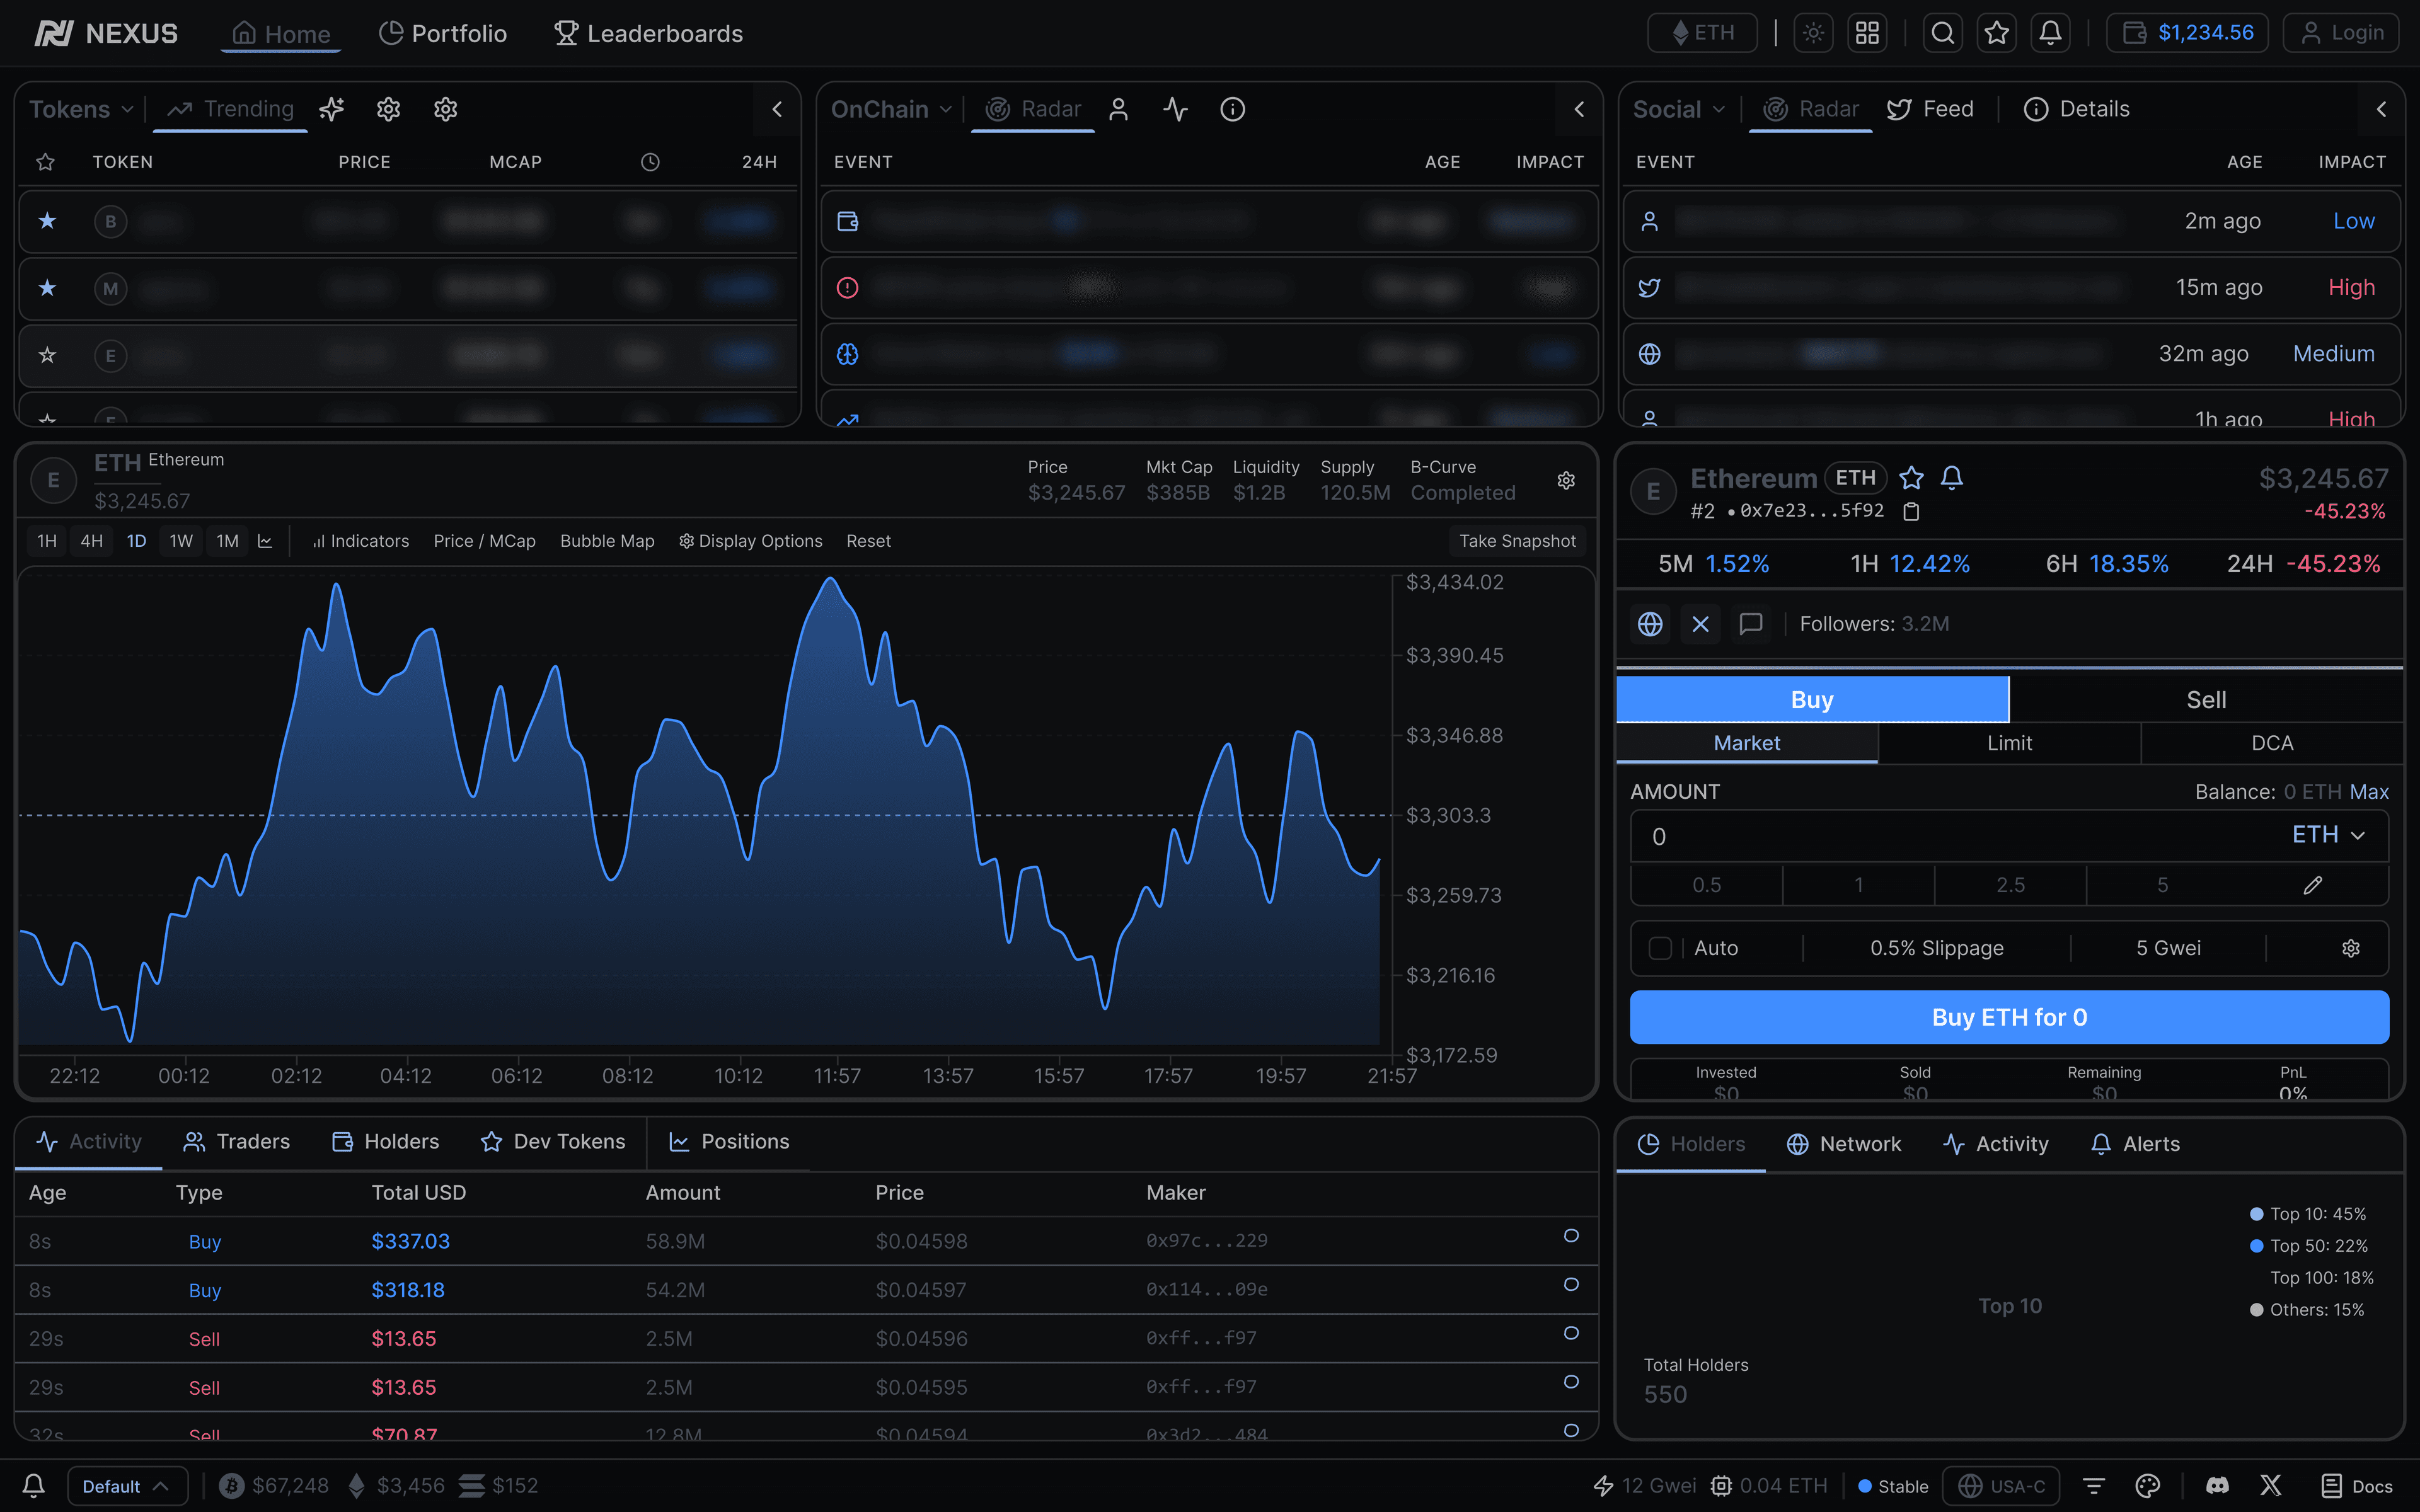Click the search icon in top bar
The height and width of the screenshot is (1512, 2420).
1942,33
